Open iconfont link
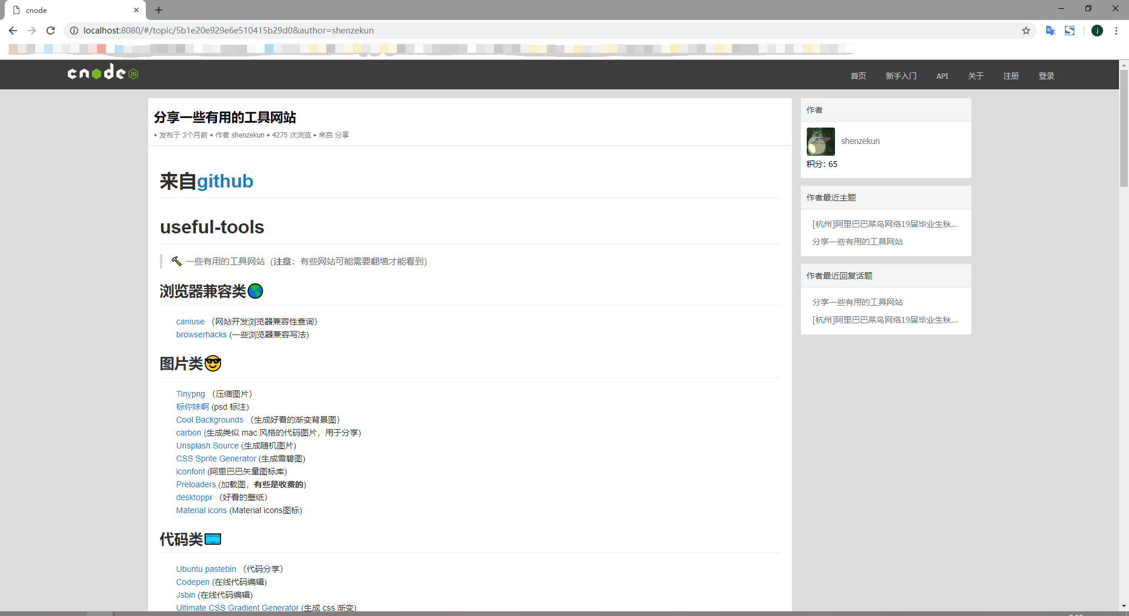 (191, 471)
